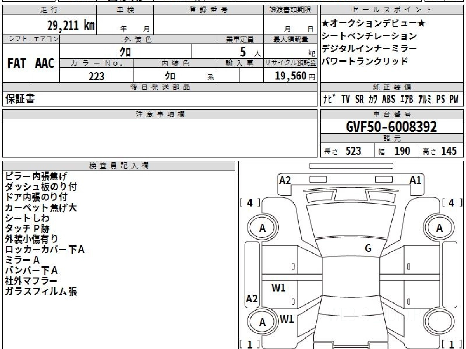This screenshot has width=466, height=349.
Task: Click the 29,211 km mileage value
Action: (x=71, y=26)
